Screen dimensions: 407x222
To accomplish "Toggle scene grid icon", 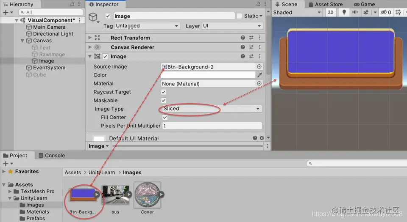I will click(398, 12).
